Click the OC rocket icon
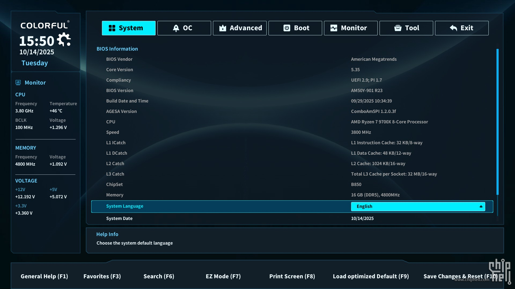The height and width of the screenshot is (289, 515). (x=176, y=28)
